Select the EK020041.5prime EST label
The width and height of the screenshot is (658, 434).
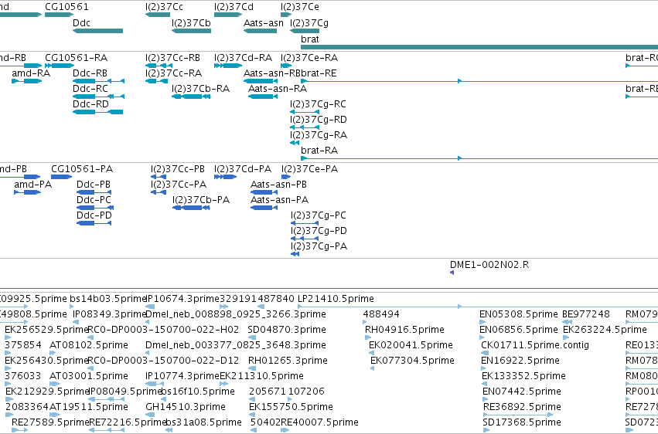click(x=411, y=344)
